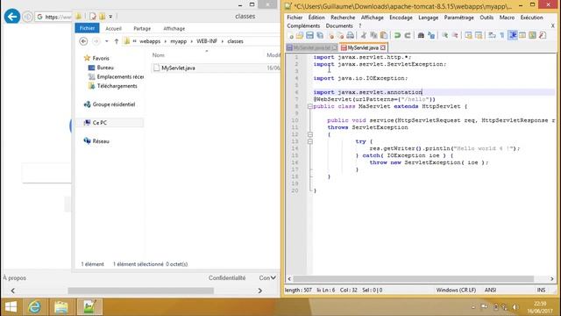Click the browser blue back button
This screenshot has height=316, width=561.
pos(11,17)
